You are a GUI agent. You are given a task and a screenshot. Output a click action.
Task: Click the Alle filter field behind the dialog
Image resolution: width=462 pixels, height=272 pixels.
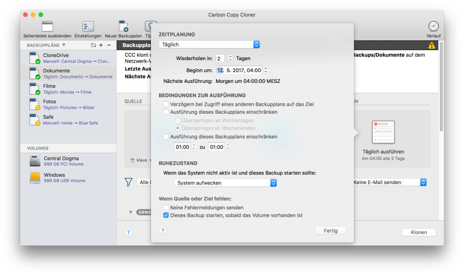pos(144,183)
